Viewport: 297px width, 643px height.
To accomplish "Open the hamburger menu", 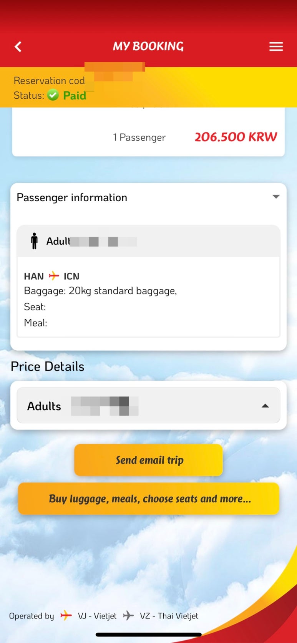I will click(x=276, y=47).
